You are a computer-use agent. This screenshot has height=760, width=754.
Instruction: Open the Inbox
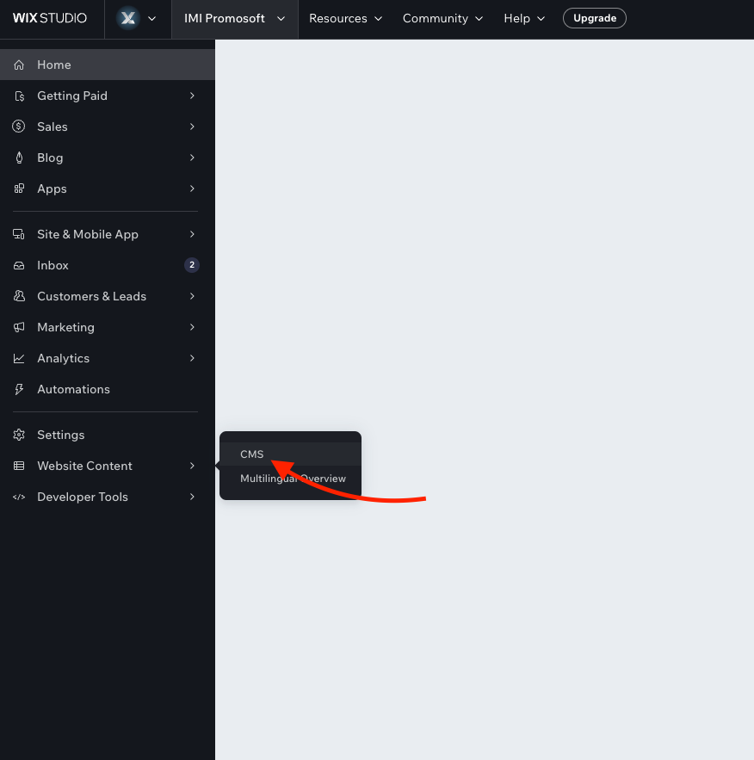tap(108, 265)
